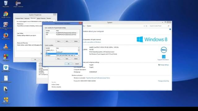
Task: Select the NUMBER_OF_PROCESSORS system variable row
Action: click(x=62, y=50)
